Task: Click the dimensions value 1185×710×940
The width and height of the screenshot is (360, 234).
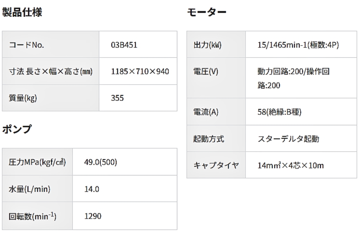Action: click(140, 72)
